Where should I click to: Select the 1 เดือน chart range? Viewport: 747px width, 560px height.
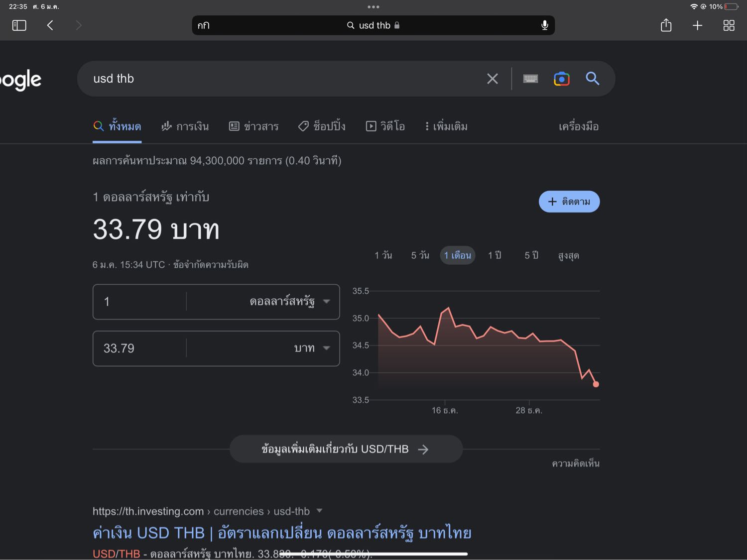click(458, 255)
